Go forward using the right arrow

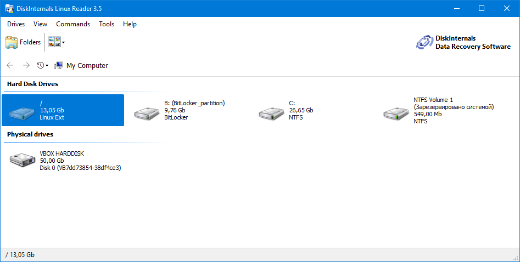26,66
